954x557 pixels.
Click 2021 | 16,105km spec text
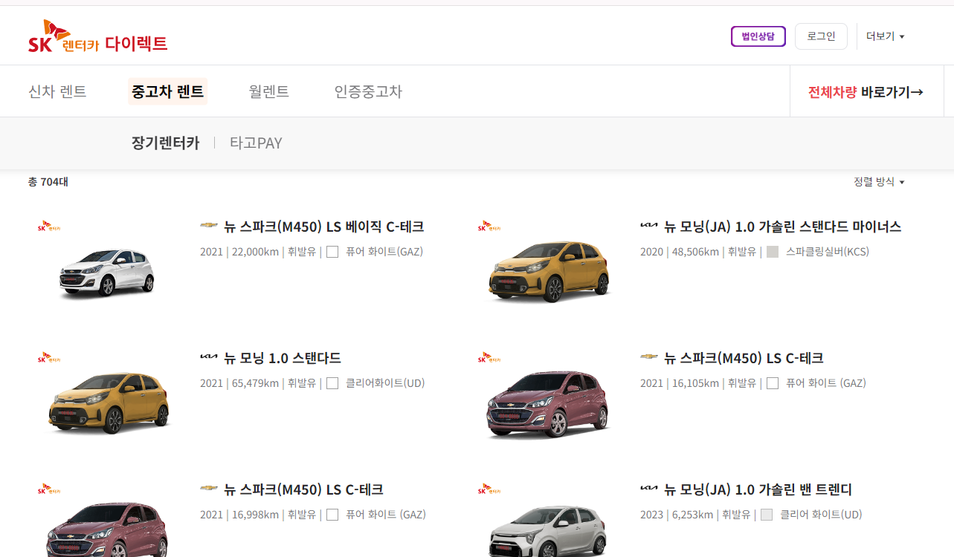680,383
